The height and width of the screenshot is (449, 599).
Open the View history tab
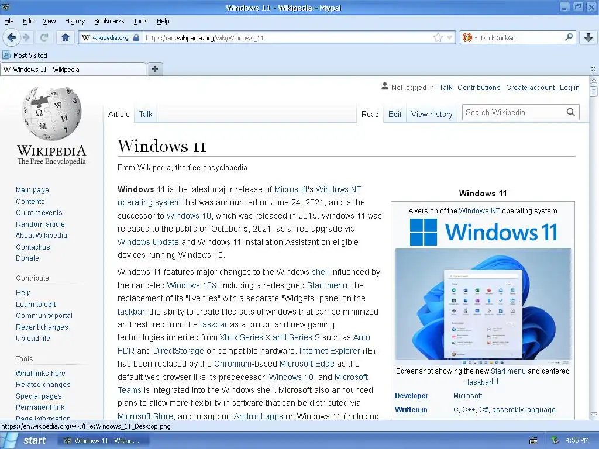pyautogui.click(x=431, y=114)
